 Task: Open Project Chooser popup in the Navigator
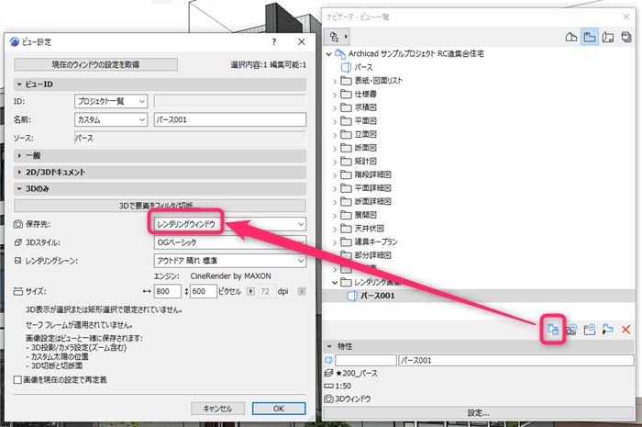(x=338, y=37)
